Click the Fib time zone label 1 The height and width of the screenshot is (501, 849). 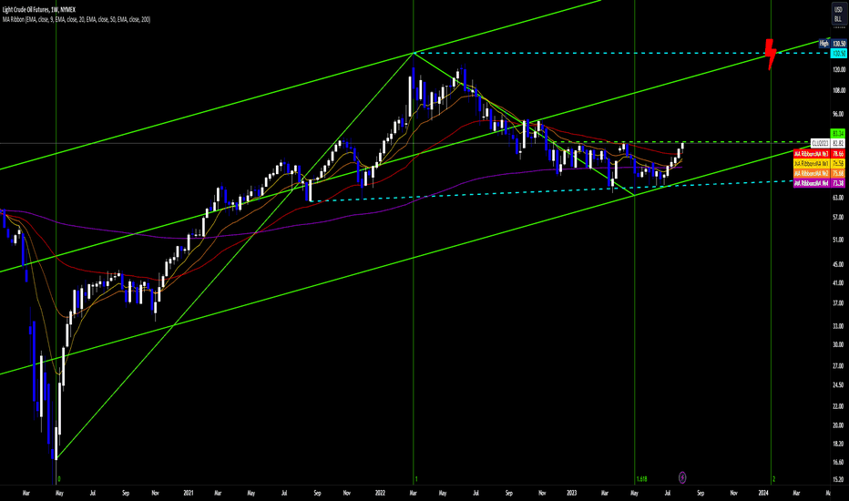416,479
